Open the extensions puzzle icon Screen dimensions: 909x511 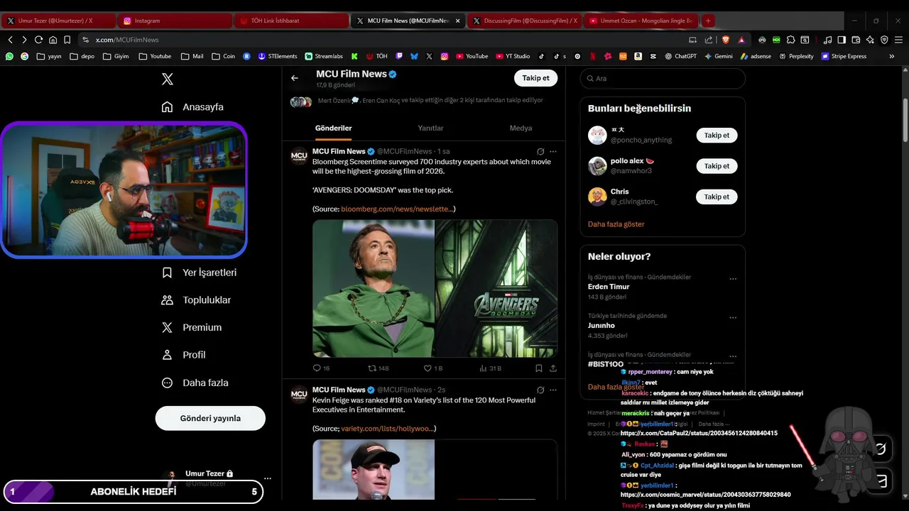pos(790,40)
